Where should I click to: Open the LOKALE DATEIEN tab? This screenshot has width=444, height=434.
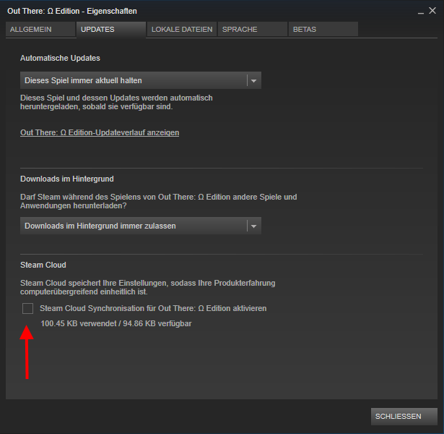click(182, 30)
